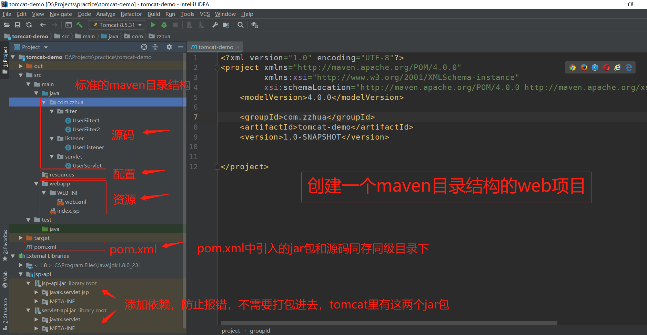Open the Refactor menu

[131, 14]
